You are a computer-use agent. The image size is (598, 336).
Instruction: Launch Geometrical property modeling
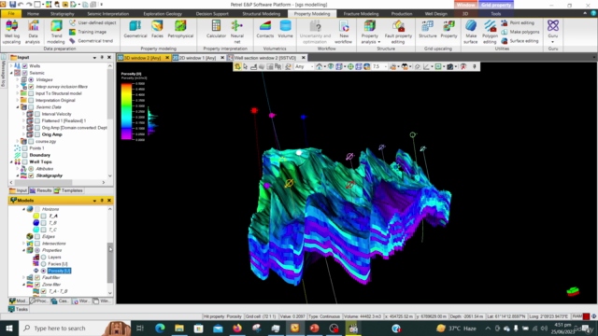point(135,29)
